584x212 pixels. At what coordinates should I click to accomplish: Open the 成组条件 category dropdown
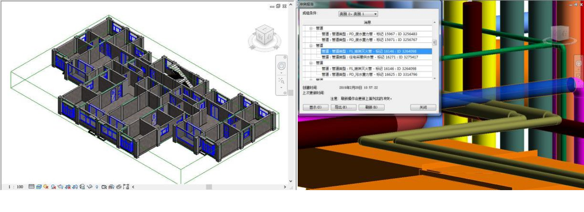coord(358,14)
